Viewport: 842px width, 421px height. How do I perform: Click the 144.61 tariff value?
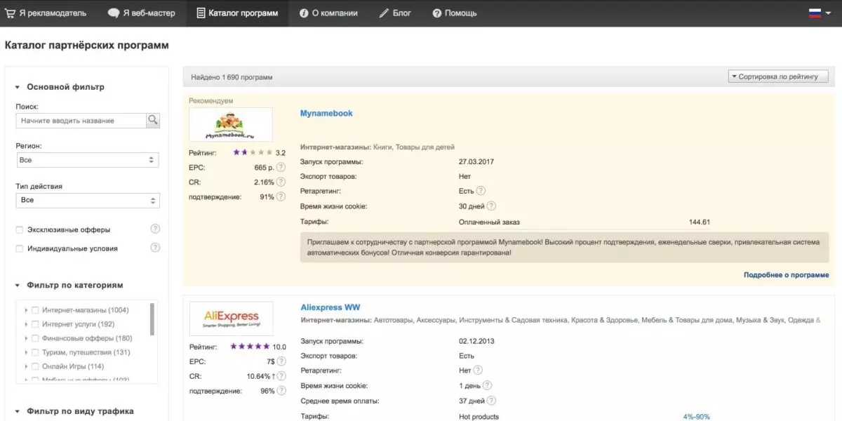click(700, 222)
